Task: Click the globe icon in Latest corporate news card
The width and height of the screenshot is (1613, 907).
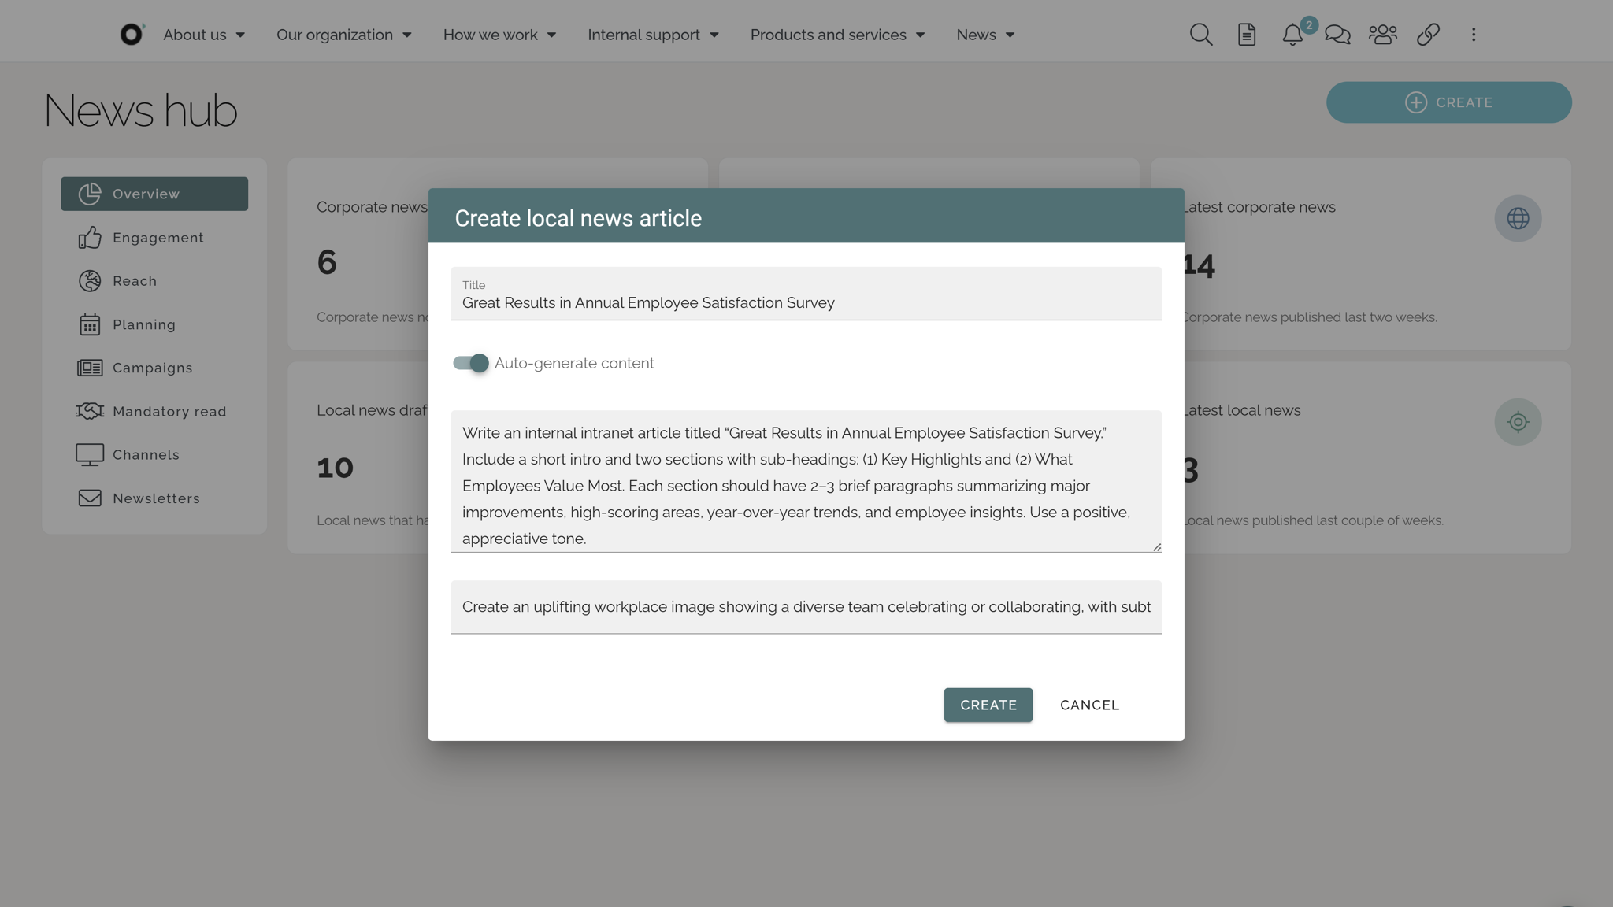Action: pos(1518,218)
